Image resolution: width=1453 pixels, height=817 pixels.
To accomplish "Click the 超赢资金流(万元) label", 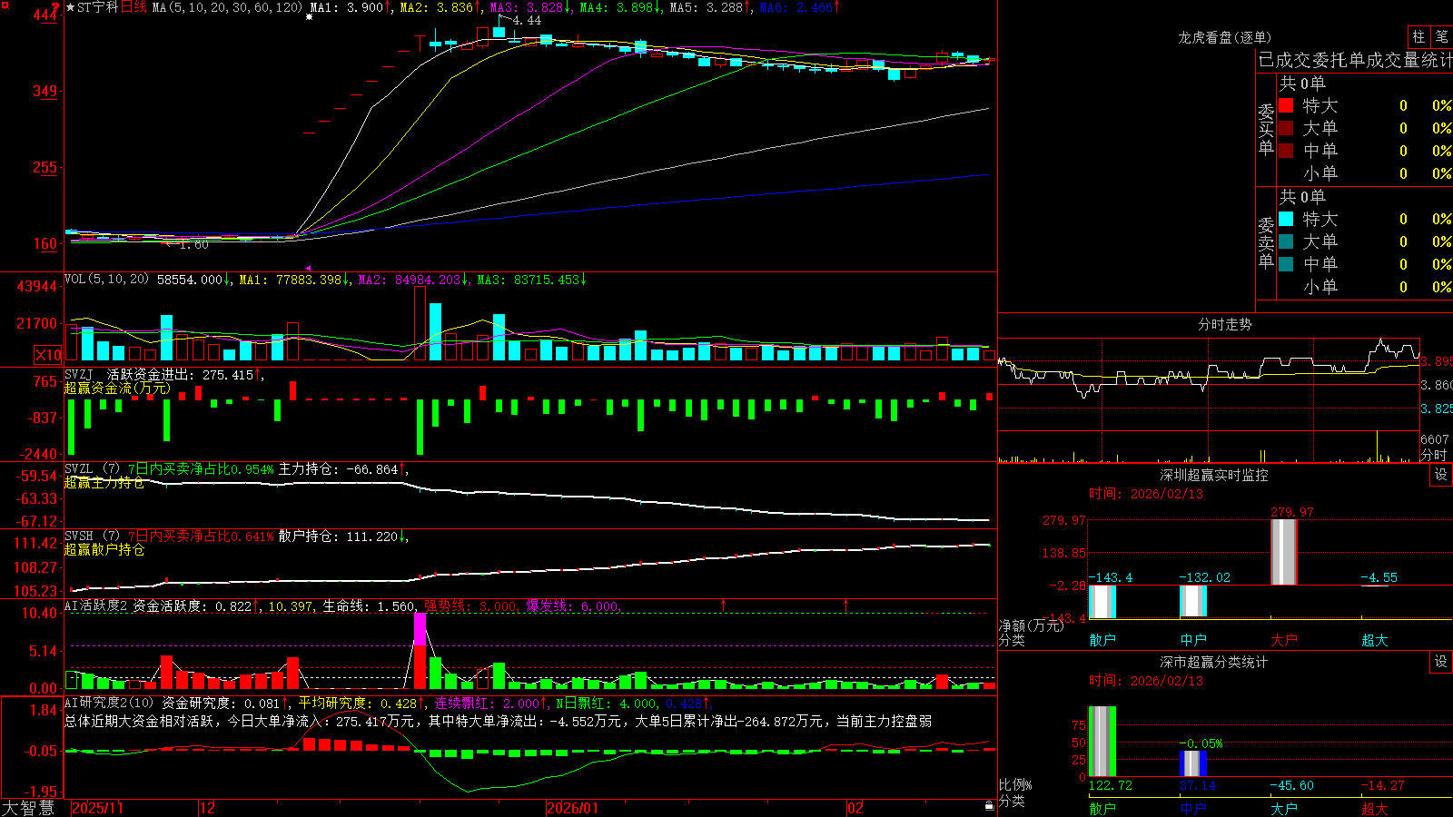I will [117, 388].
